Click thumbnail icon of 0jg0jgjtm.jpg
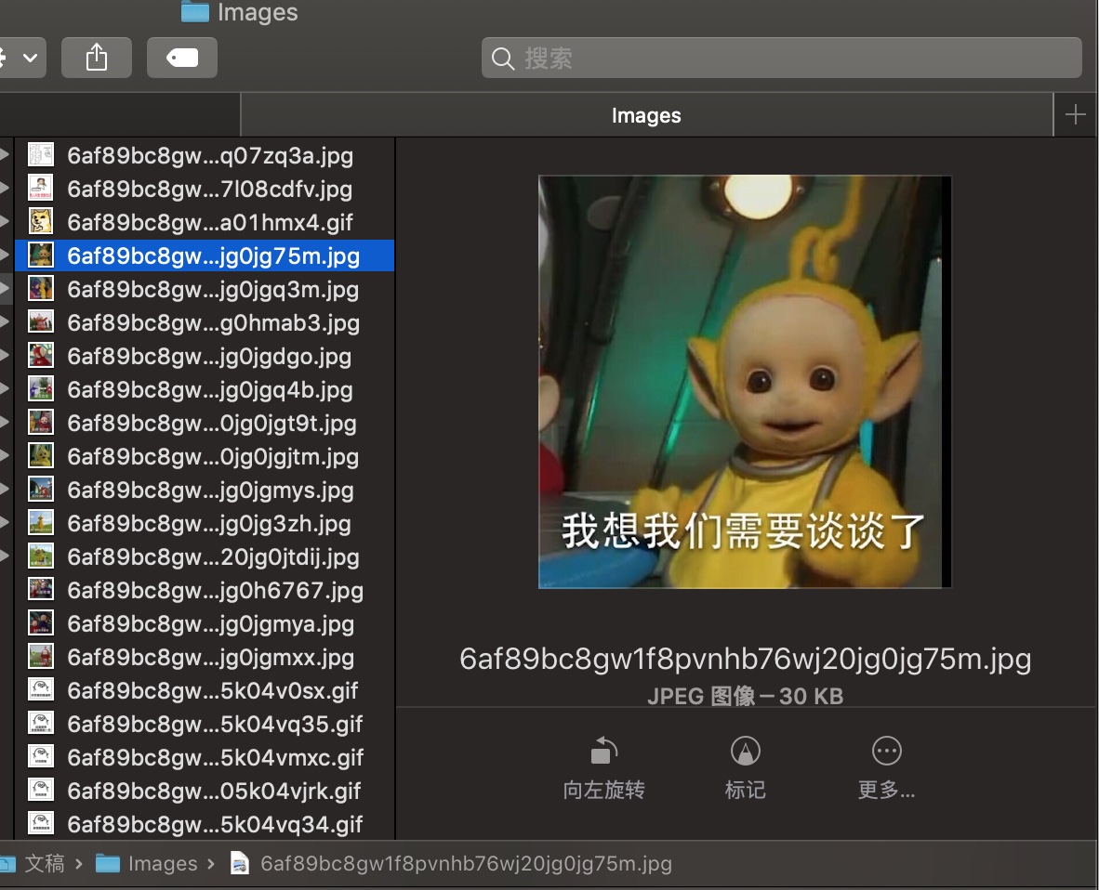1099x890 pixels. 41,456
